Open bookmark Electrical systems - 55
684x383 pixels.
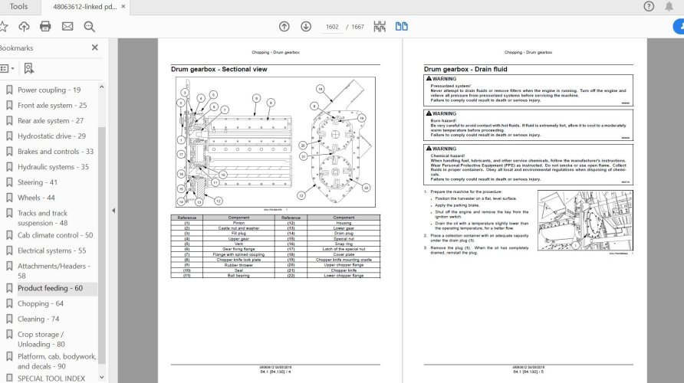point(51,250)
